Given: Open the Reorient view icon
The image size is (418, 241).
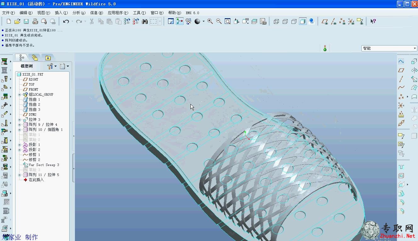Looking at the screenshot, I should pyautogui.click(x=236, y=21).
